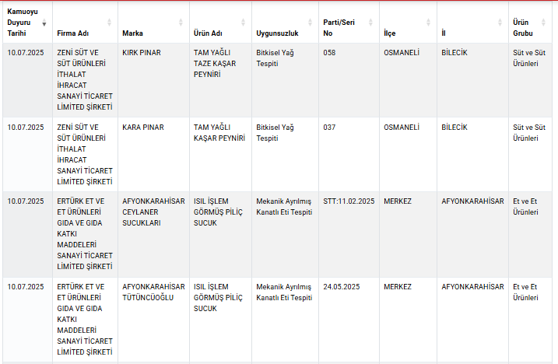Click OSMANELİ district in KIRK PINAR row

(402, 53)
